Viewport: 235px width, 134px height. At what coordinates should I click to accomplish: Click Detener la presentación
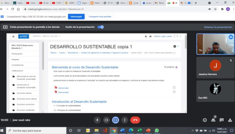click(x=218, y=27)
